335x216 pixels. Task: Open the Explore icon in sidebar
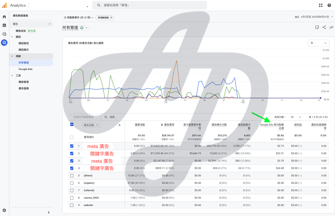[4, 34]
